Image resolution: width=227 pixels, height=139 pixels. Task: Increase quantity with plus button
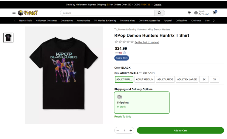[x=131, y=130]
